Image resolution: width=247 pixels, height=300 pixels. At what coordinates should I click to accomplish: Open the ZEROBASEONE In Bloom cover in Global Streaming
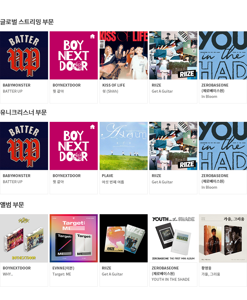[223, 55]
